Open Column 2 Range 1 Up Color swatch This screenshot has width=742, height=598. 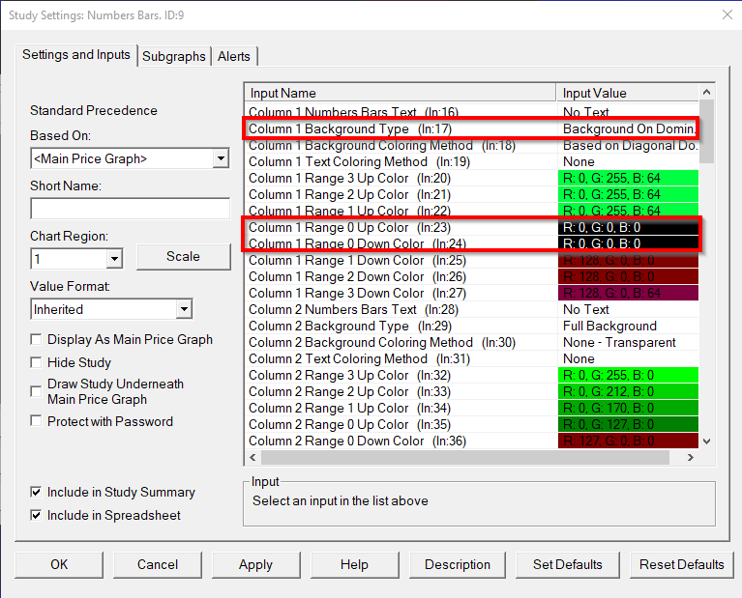tap(628, 408)
